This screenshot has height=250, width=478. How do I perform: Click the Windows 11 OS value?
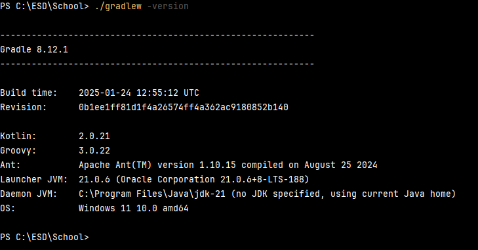134,209
